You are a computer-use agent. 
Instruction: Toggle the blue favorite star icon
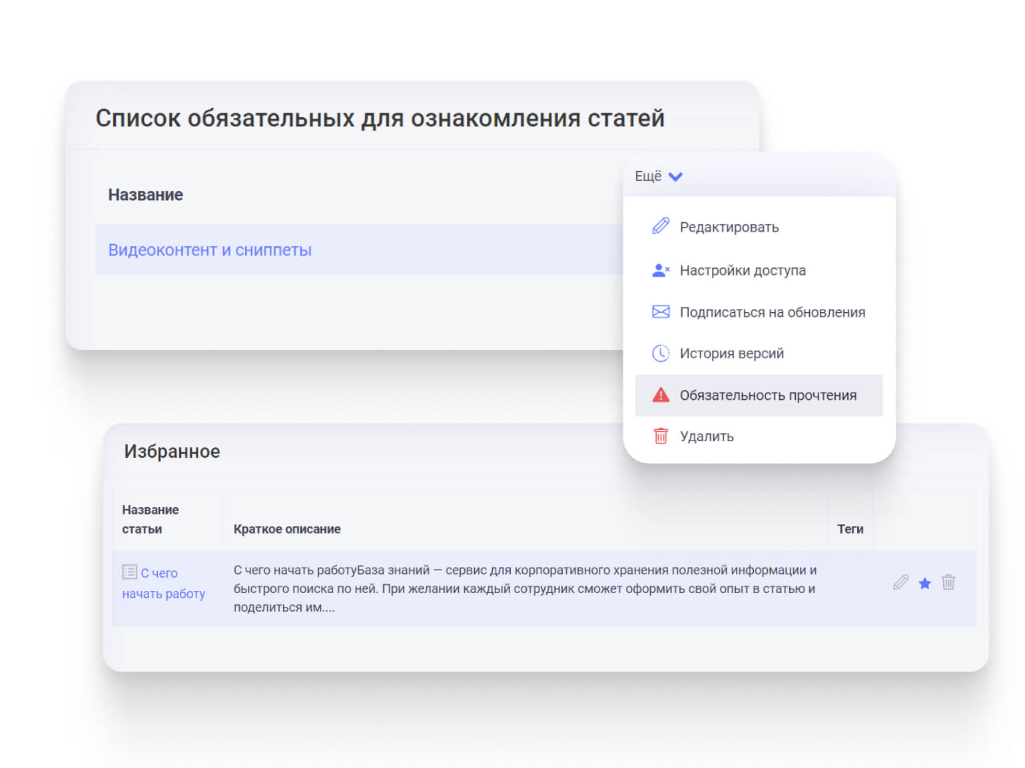[924, 583]
